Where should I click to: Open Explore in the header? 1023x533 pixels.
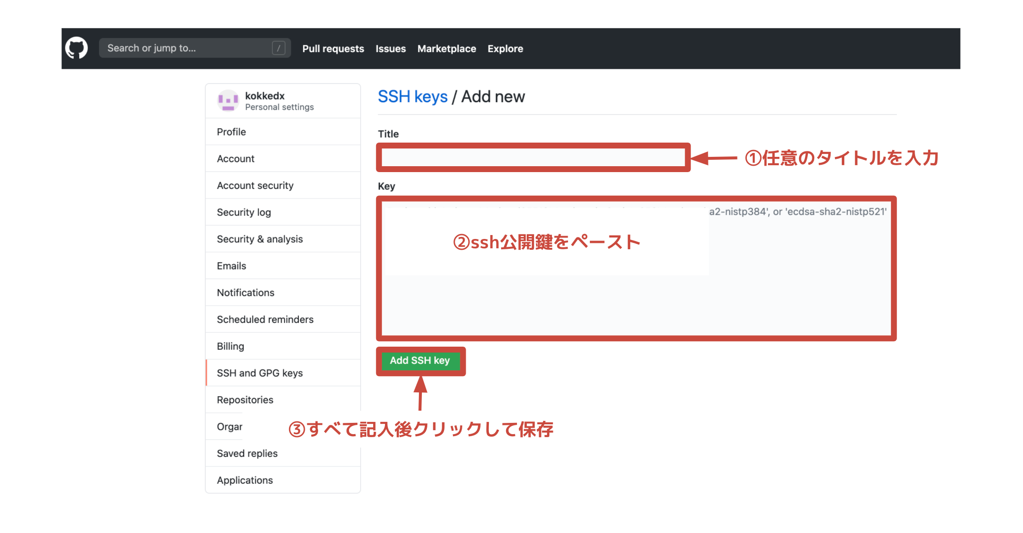(x=505, y=49)
